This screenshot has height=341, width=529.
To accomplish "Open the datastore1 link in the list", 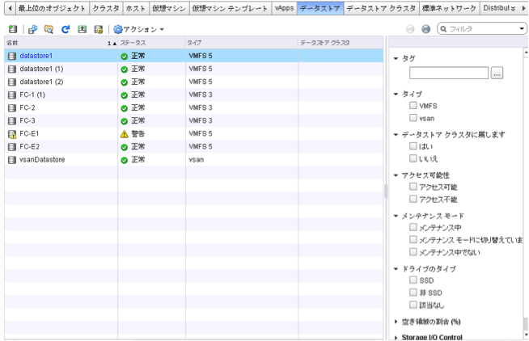I will [36, 56].
